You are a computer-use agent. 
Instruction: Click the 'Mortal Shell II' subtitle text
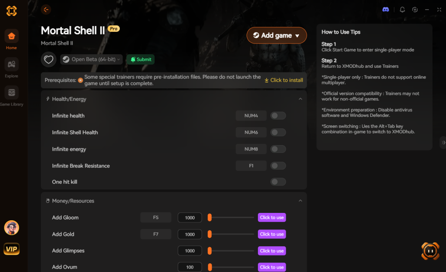pyautogui.click(x=57, y=43)
